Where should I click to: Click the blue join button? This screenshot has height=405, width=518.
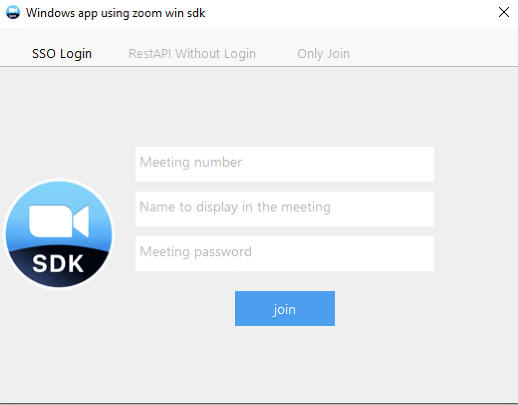(x=285, y=309)
